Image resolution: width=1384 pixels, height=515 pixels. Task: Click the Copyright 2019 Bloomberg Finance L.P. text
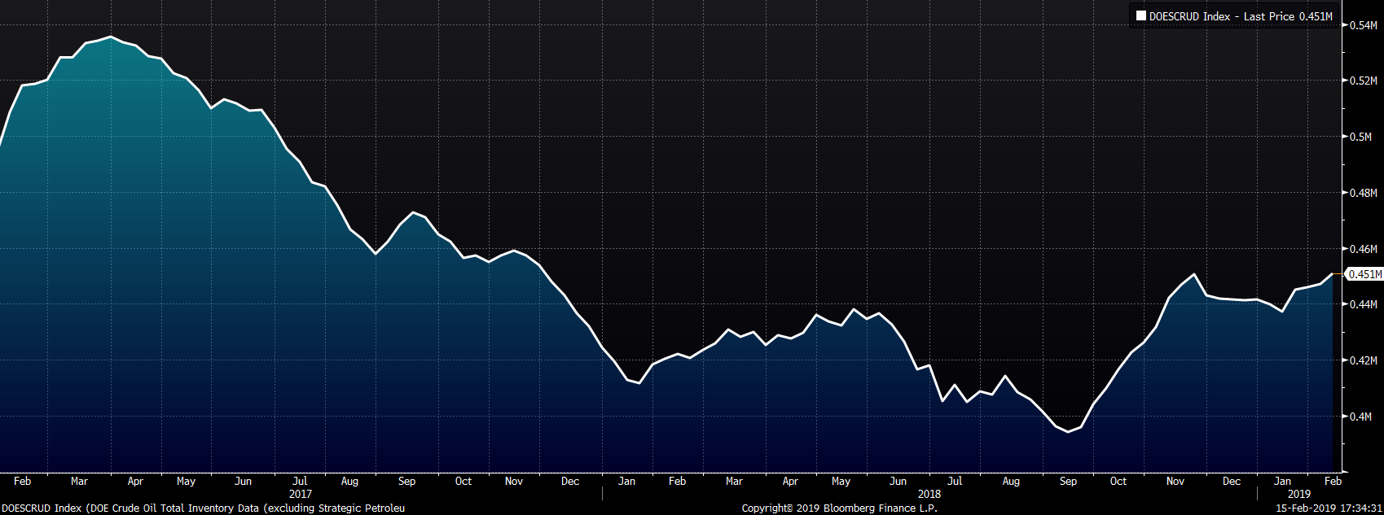click(x=839, y=508)
